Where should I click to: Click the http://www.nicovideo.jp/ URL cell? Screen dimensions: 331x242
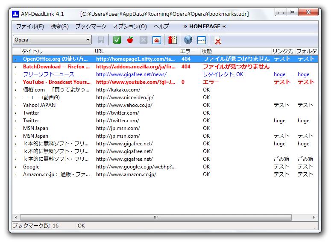125,97
